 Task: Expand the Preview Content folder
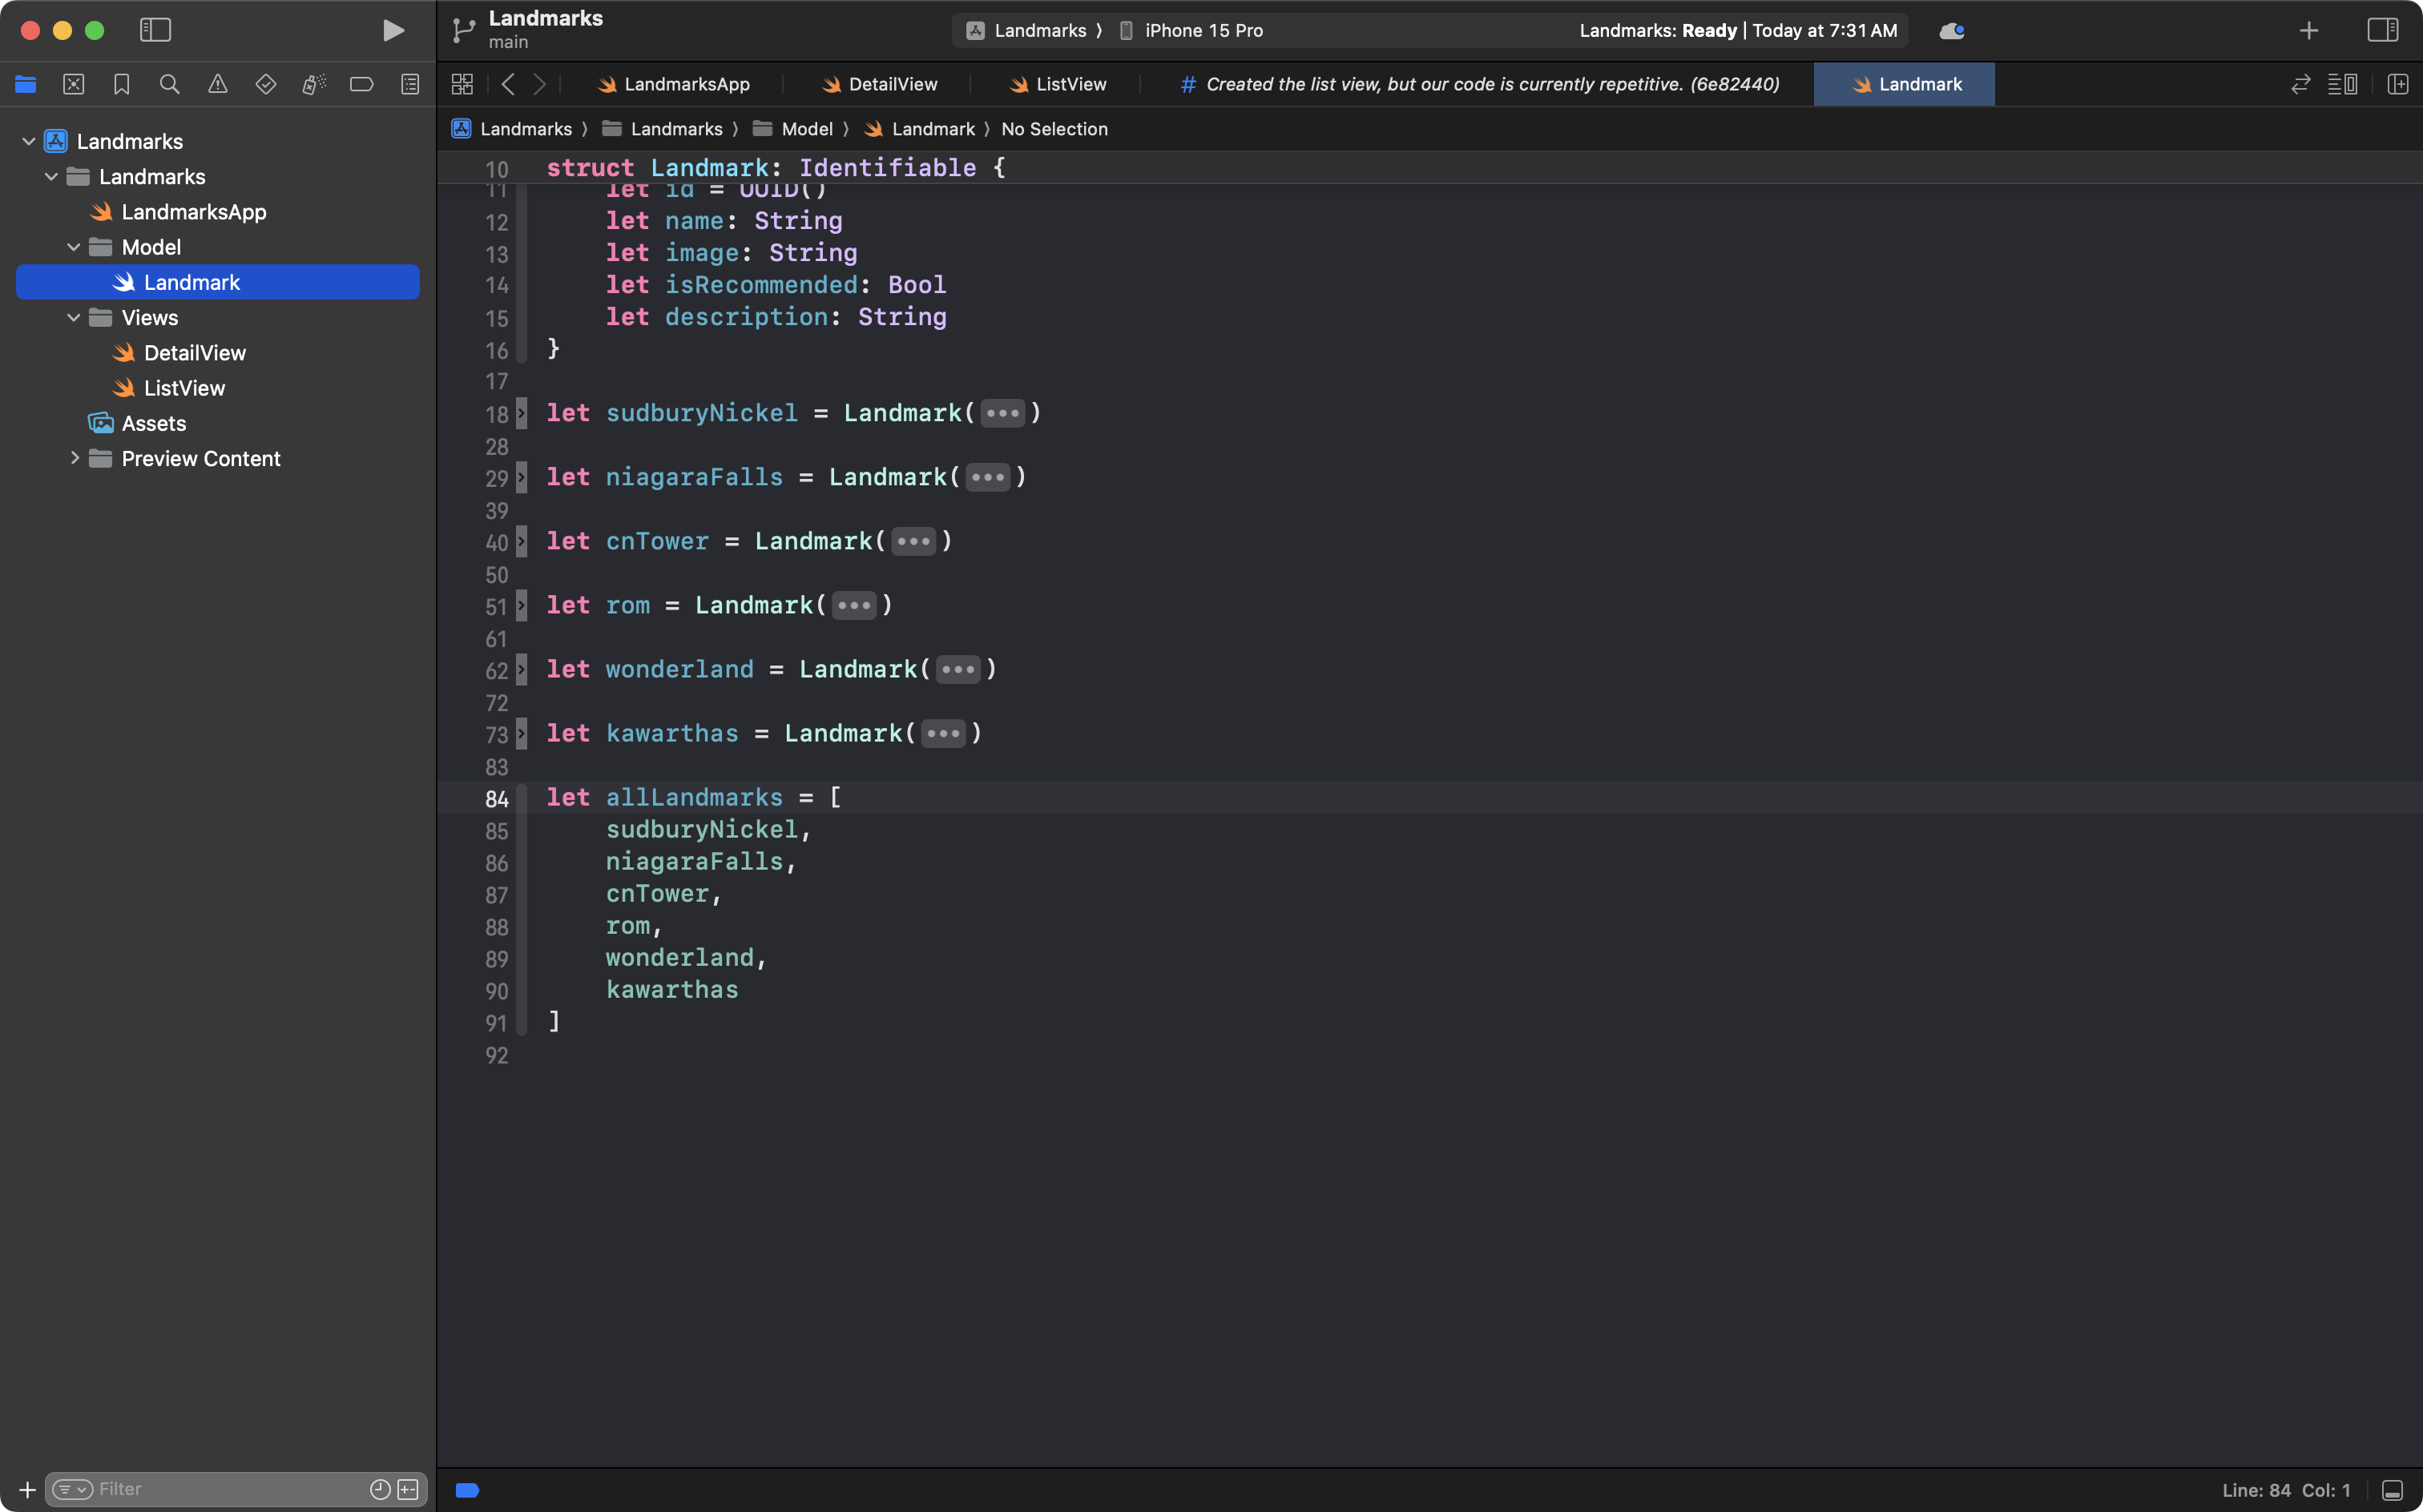75,458
